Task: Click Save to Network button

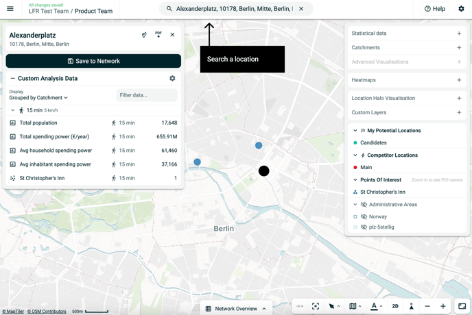Action: pyautogui.click(x=93, y=61)
